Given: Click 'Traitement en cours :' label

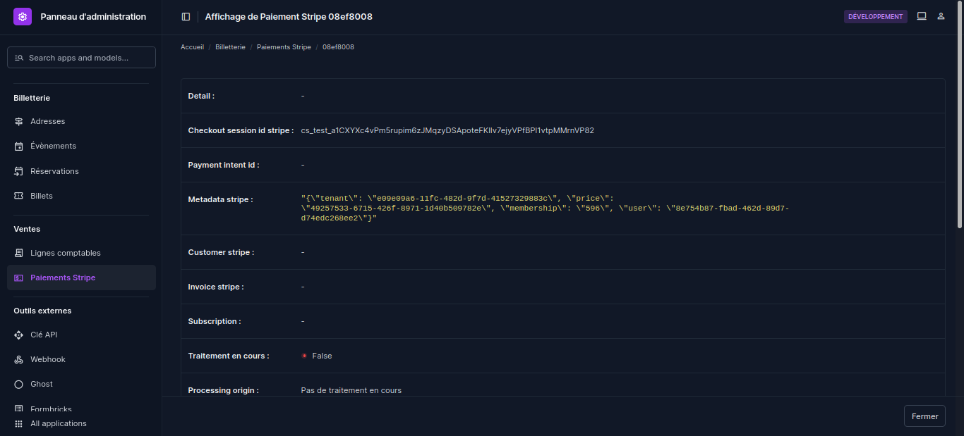Looking at the screenshot, I should point(229,356).
